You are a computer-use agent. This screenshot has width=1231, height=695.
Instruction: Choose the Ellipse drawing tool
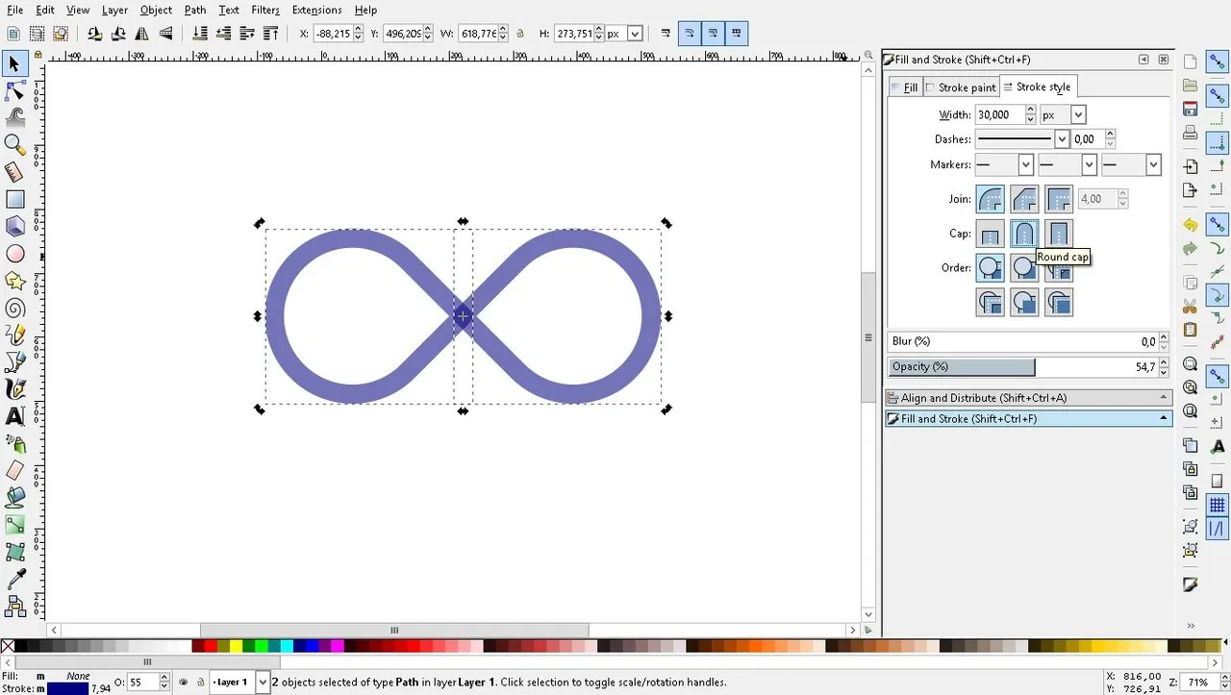pyautogui.click(x=14, y=254)
